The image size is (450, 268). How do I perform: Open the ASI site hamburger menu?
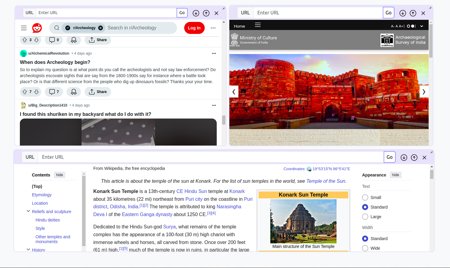coord(258,25)
